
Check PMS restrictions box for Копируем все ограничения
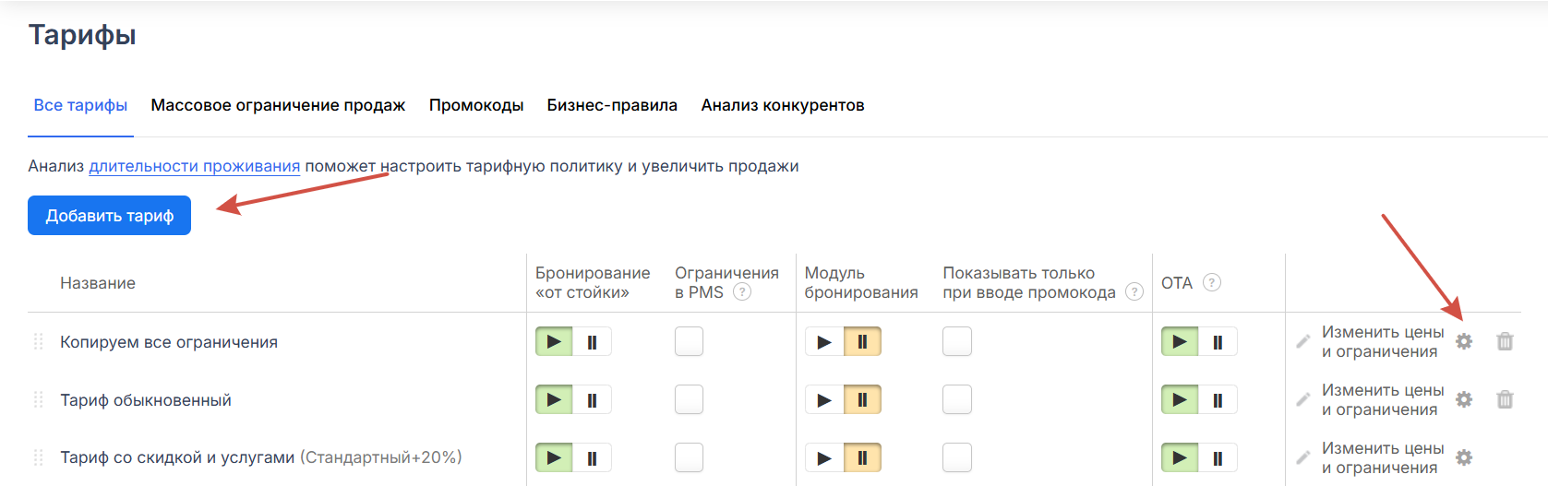[x=689, y=341]
